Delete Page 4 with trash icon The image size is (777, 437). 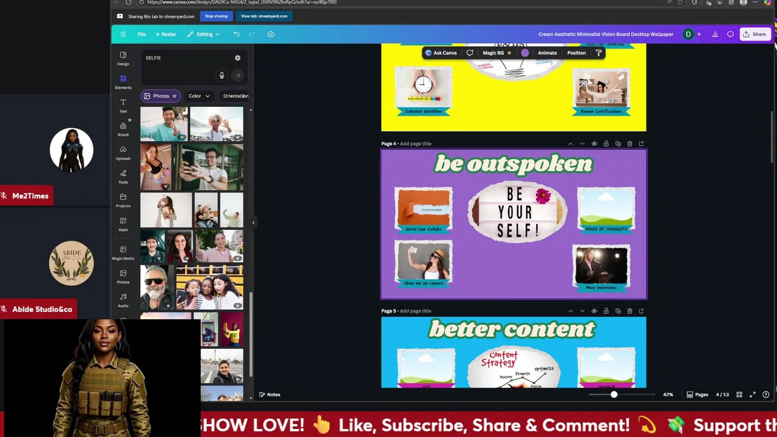pyautogui.click(x=629, y=144)
